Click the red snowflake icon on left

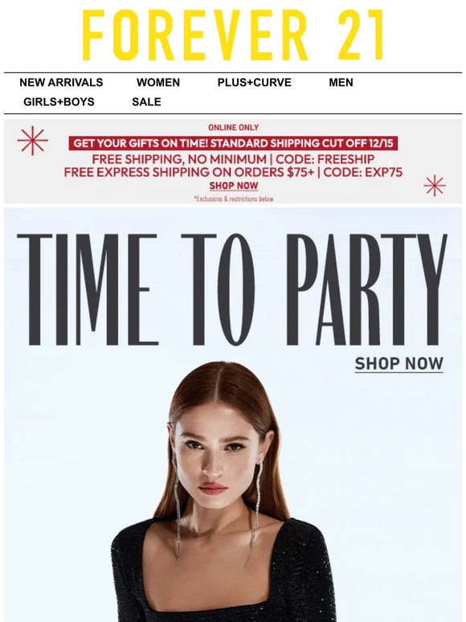point(32,141)
